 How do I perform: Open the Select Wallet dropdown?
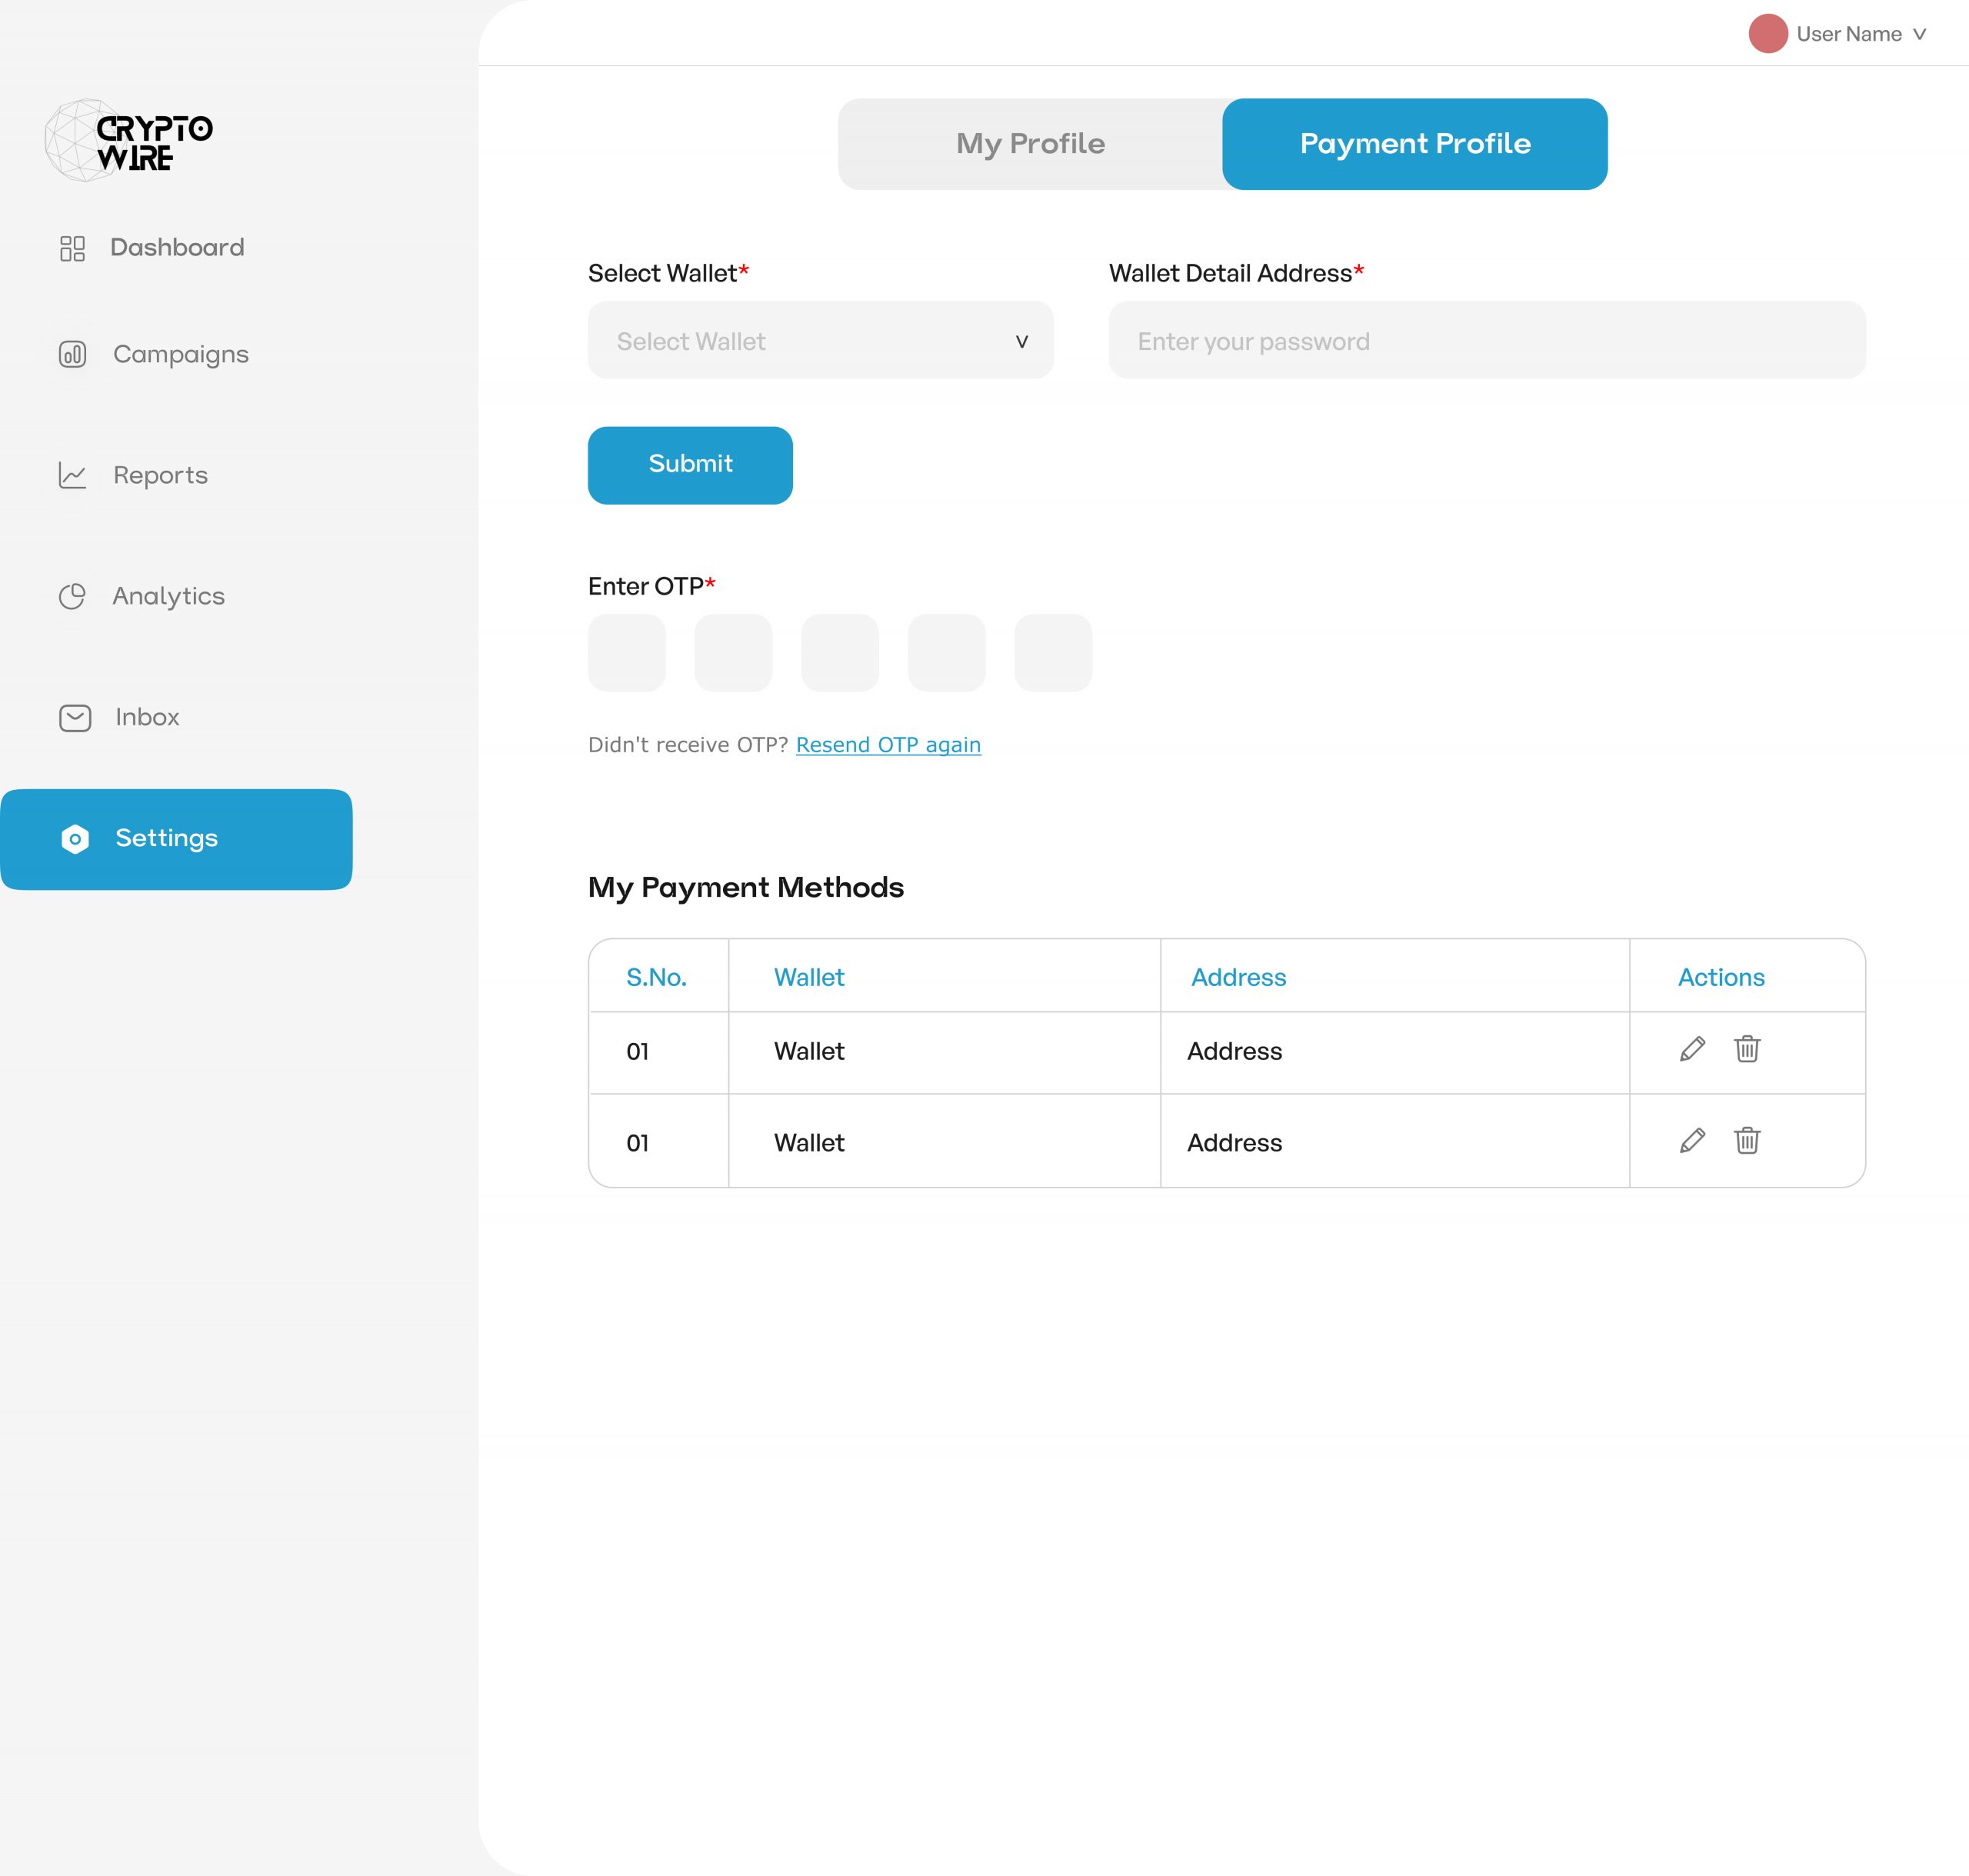click(x=819, y=341)
